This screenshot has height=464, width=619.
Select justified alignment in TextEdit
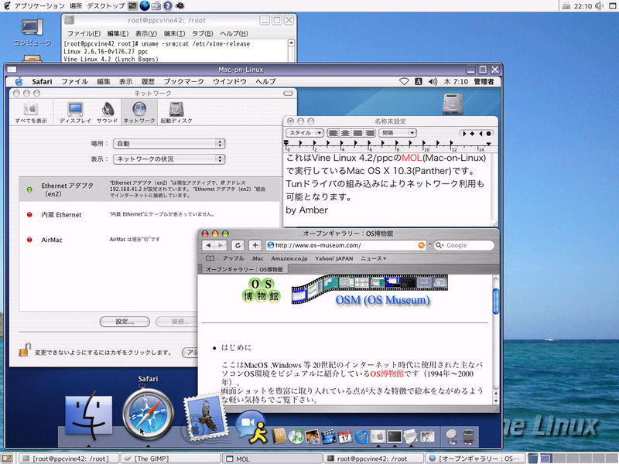357,133
